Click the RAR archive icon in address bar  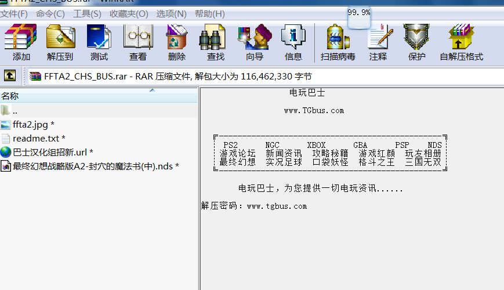[35, 76]
